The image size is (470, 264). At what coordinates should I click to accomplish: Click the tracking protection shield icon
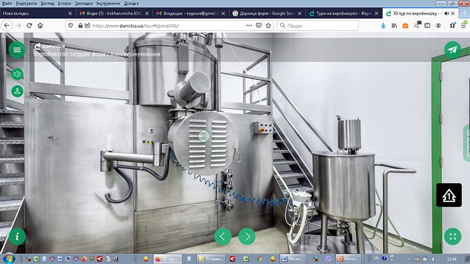coord(70,25)
